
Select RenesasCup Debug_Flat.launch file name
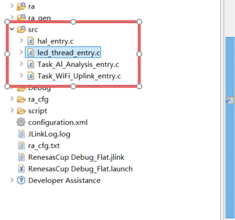[81, 169]
